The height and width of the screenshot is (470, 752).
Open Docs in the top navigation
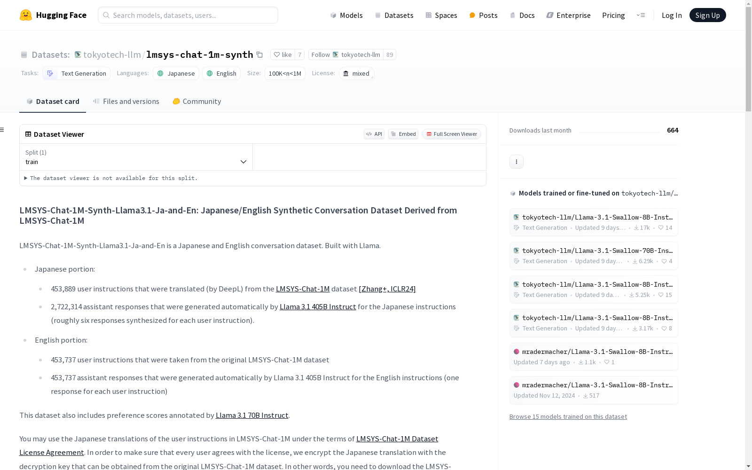point(522,15)
